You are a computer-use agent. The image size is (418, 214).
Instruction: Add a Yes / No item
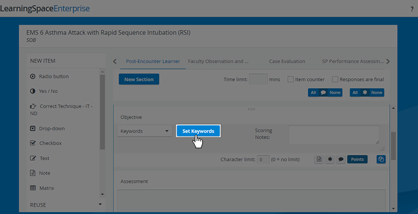pyautogui.click(x=44, y=91)
